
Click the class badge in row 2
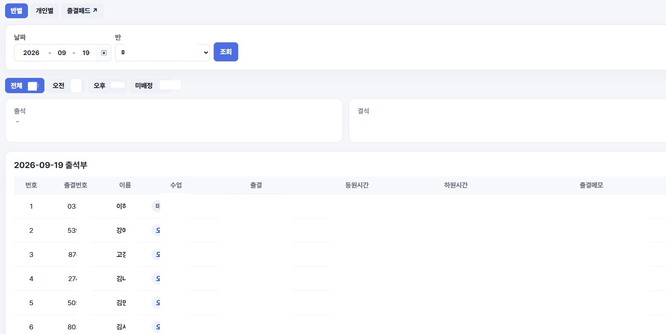(156, 230)
